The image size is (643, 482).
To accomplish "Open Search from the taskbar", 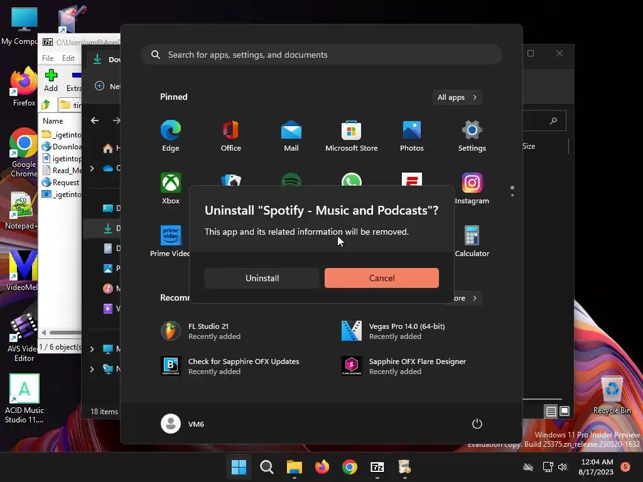I will pyautogui.click(x=266, y=467).
